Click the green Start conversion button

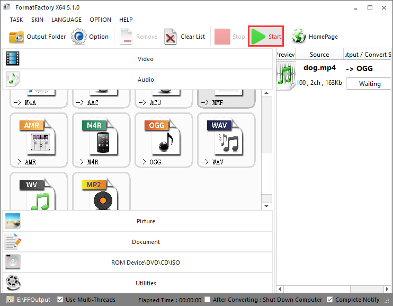click(x=266, y=37)
